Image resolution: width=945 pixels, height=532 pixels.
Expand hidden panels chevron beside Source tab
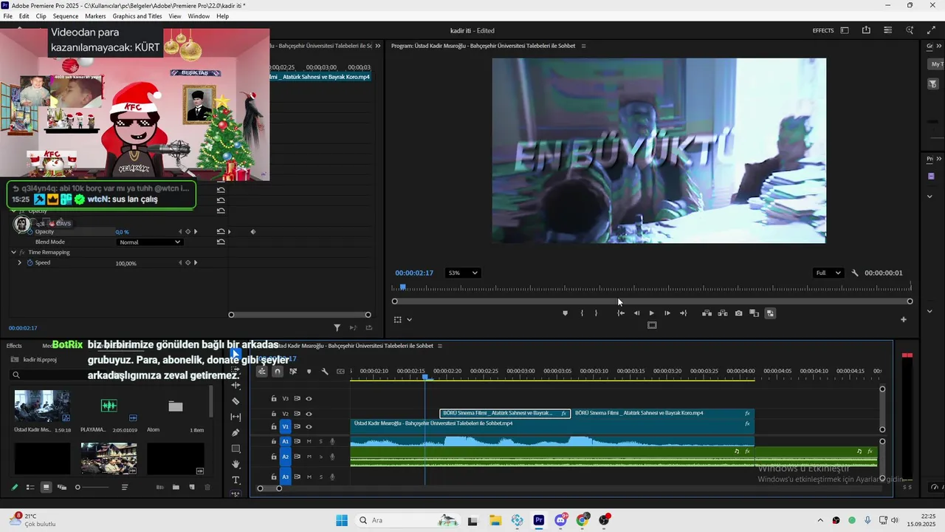click(378, 46)
